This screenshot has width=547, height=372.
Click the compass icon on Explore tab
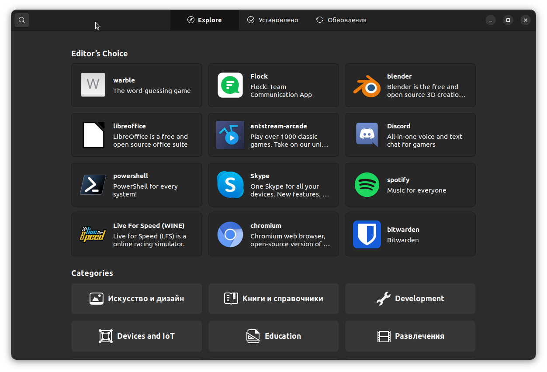pyautogui.click(x=191, y=20)
